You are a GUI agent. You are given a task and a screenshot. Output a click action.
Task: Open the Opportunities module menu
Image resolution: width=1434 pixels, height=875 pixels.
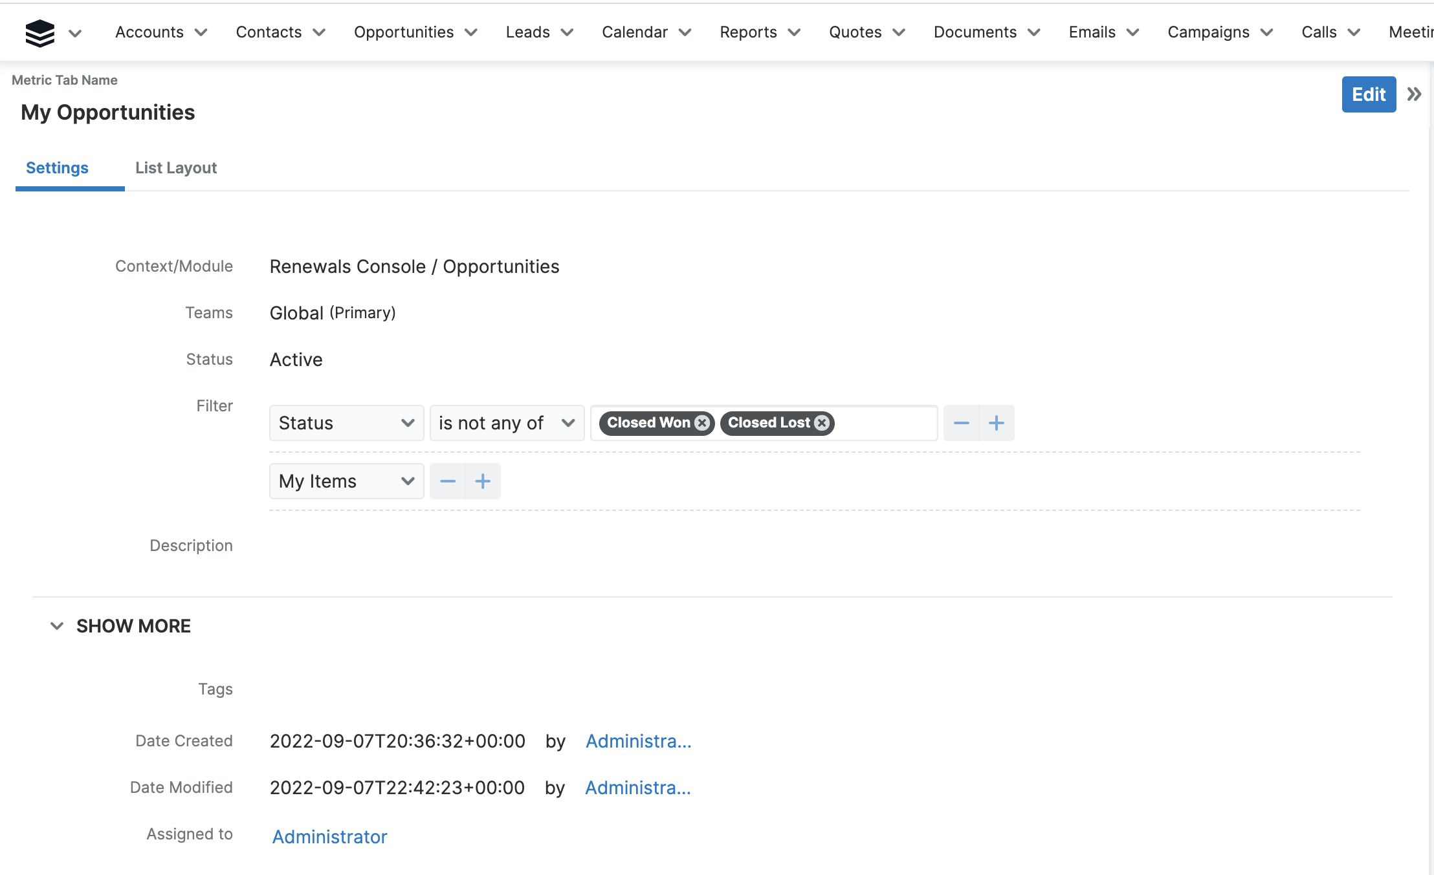(404, 32)
